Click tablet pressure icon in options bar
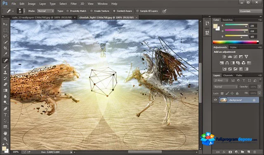Image resolution: width=264 pixels, height=155 pixels. click(164, 11)
